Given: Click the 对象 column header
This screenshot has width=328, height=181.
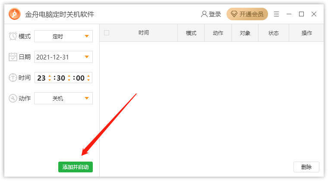Looking at the screenshot, I should [x=245, y=33].
